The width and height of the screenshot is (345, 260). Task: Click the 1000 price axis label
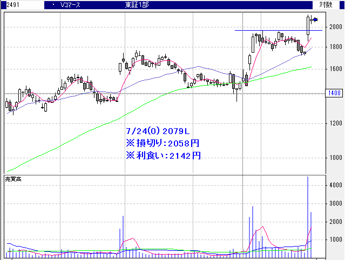(335, 158)
